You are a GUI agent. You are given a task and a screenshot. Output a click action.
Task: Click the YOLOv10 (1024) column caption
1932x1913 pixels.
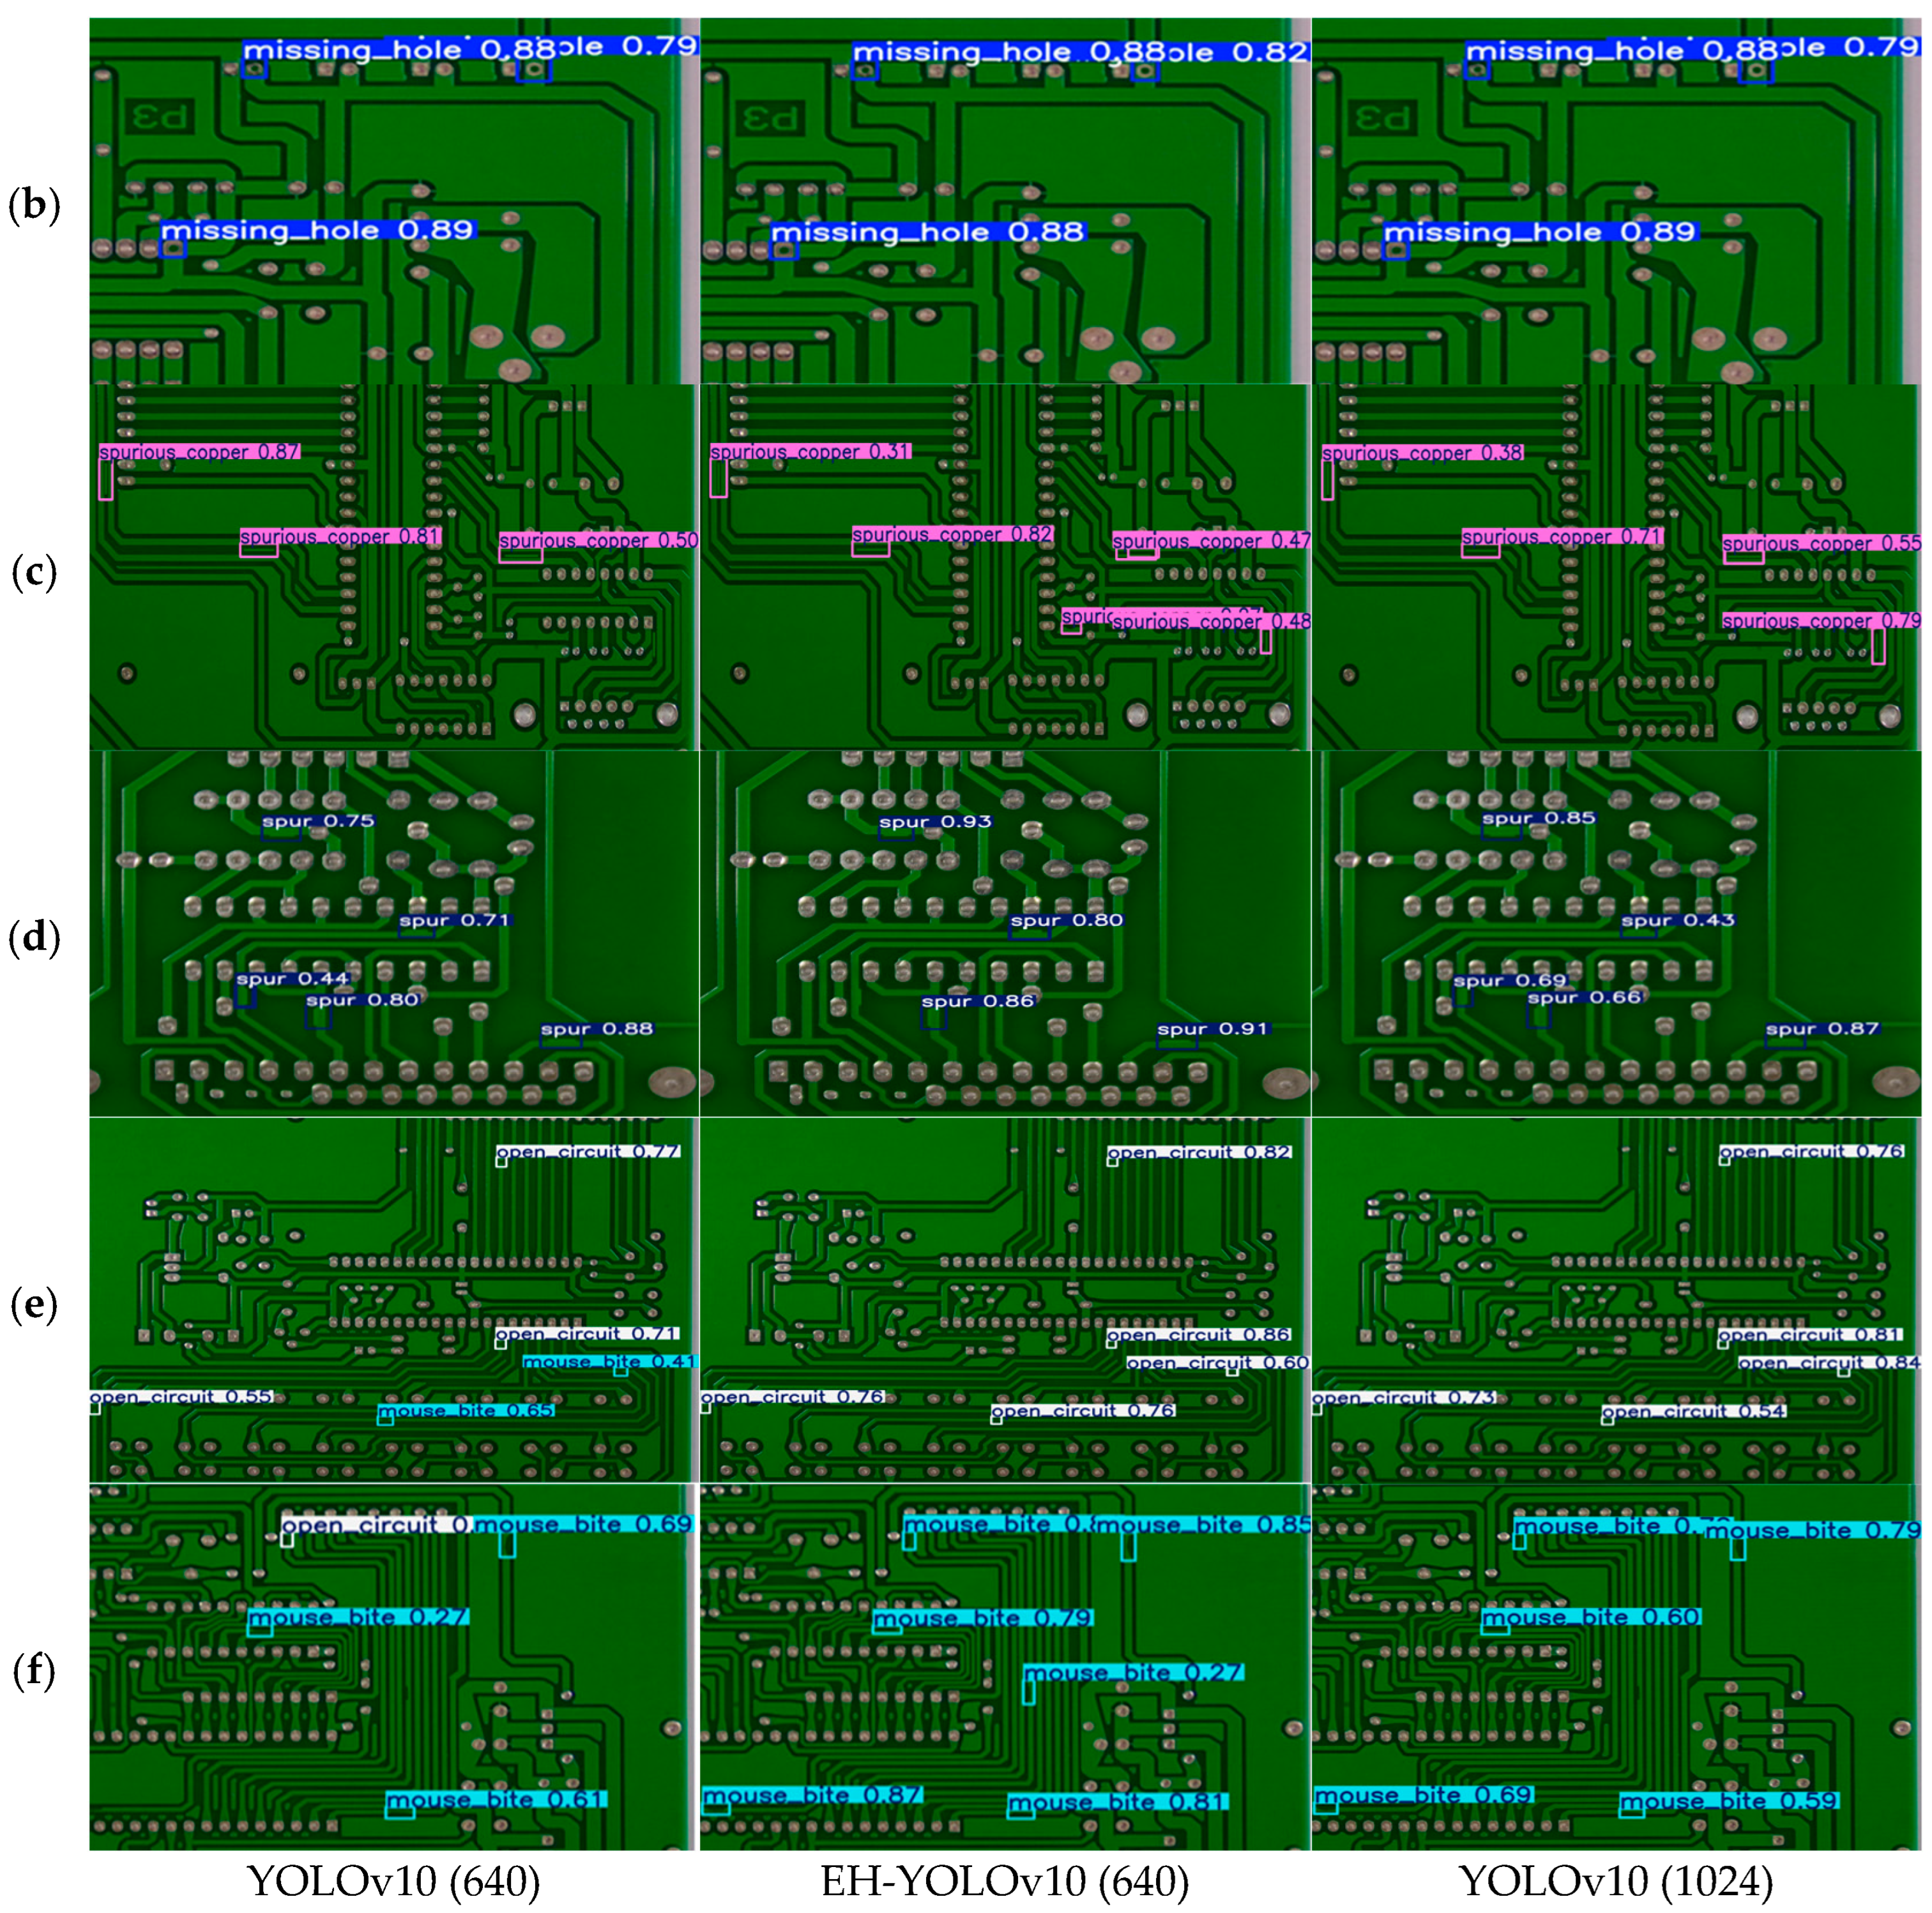click(1616, 1881)
